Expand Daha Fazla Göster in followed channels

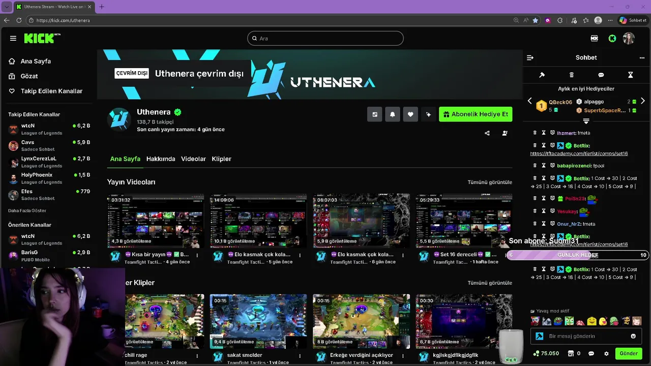coord(27,210)
